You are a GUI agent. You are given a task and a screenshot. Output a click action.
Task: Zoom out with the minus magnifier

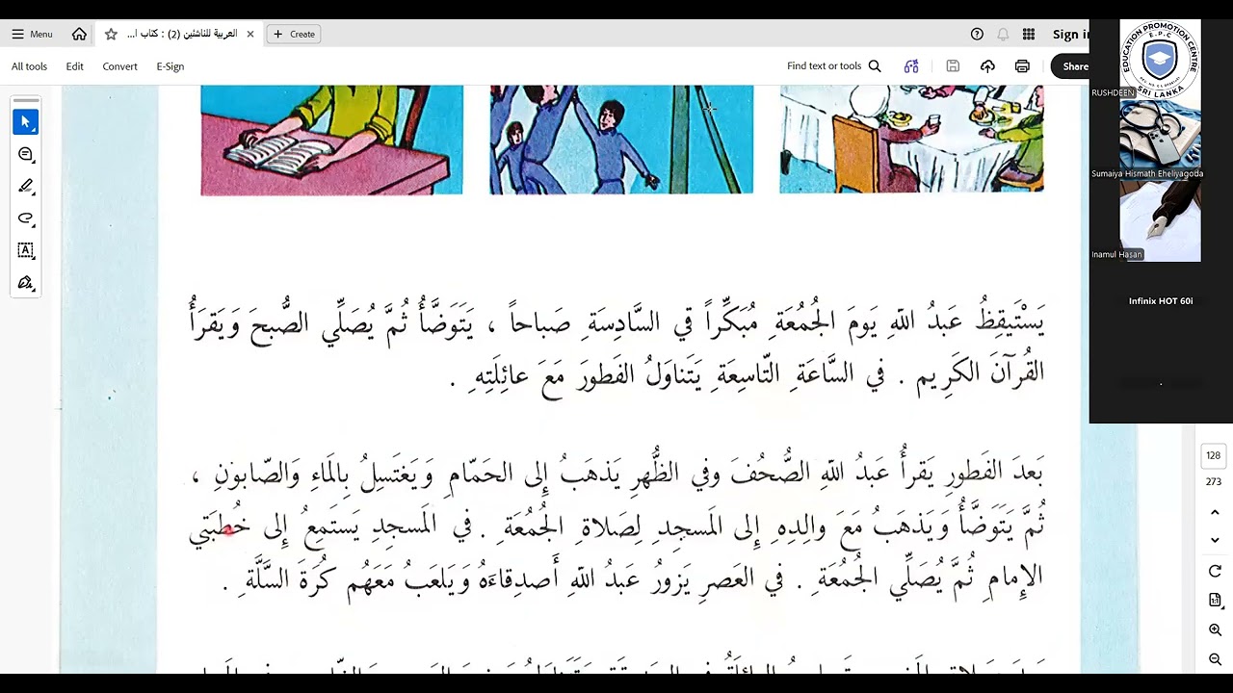coord(1215,659)
